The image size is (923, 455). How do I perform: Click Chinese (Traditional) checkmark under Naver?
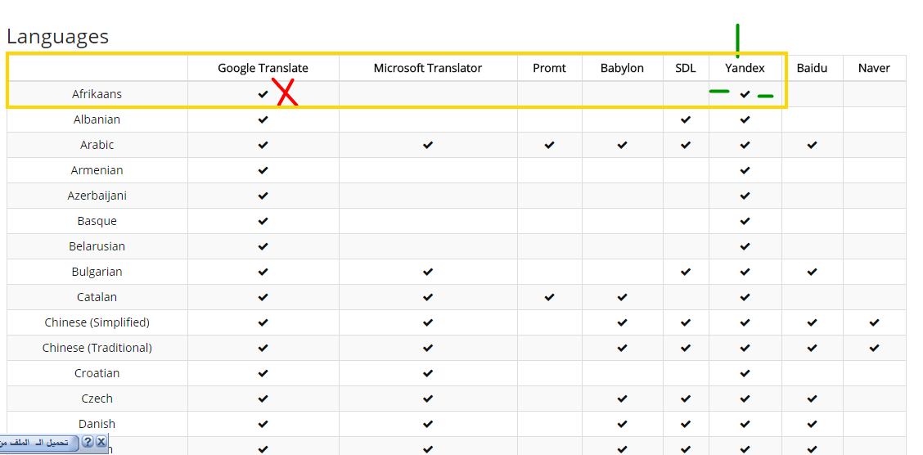pyautogui.click(x=874, y=348)
